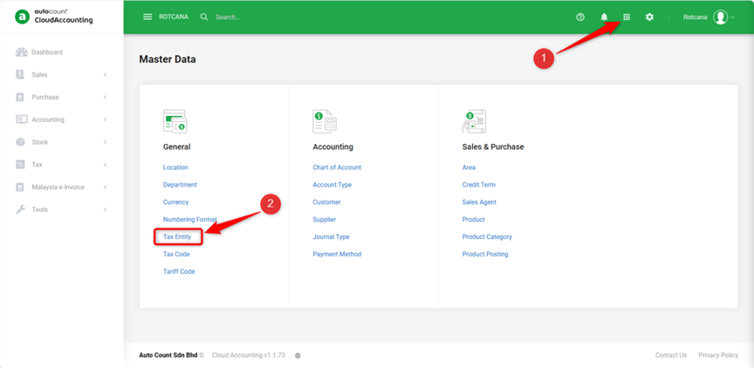Click Cloud Accounting v1.1.73 version text
This screenshot has width=754, height=368.
[x=249, y=355]
